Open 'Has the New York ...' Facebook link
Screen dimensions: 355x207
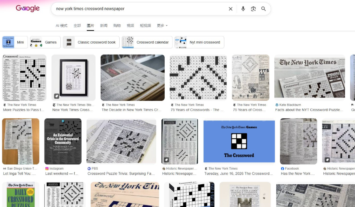pos(298,174)
